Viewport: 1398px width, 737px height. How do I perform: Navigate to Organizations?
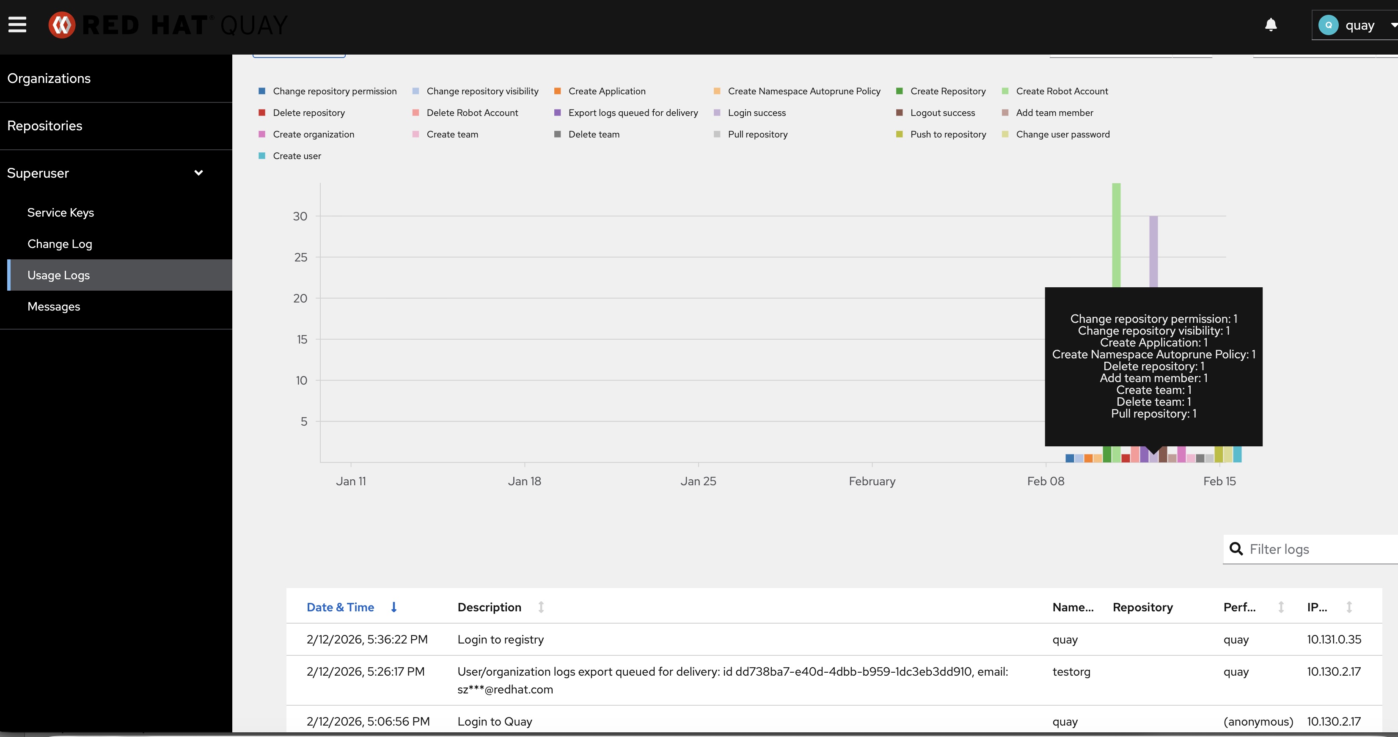pyautogui.click(x=49, y=79)
